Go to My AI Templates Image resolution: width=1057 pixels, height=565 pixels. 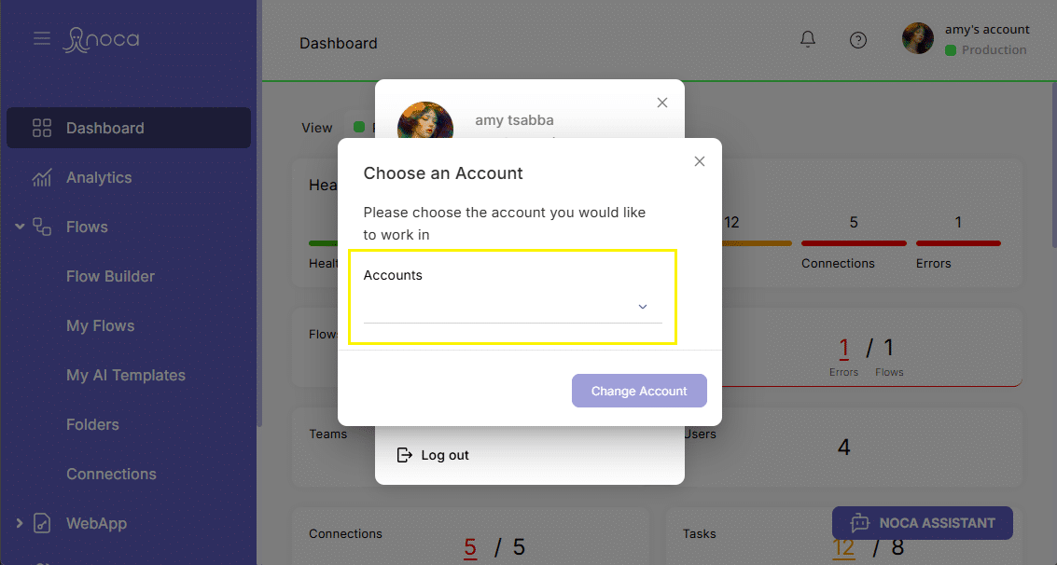pos(125,375)
